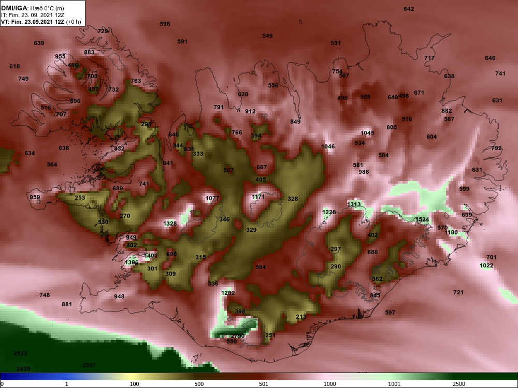Click the 959 value on the map
This screenshot has width=518, height=388.
35,197
